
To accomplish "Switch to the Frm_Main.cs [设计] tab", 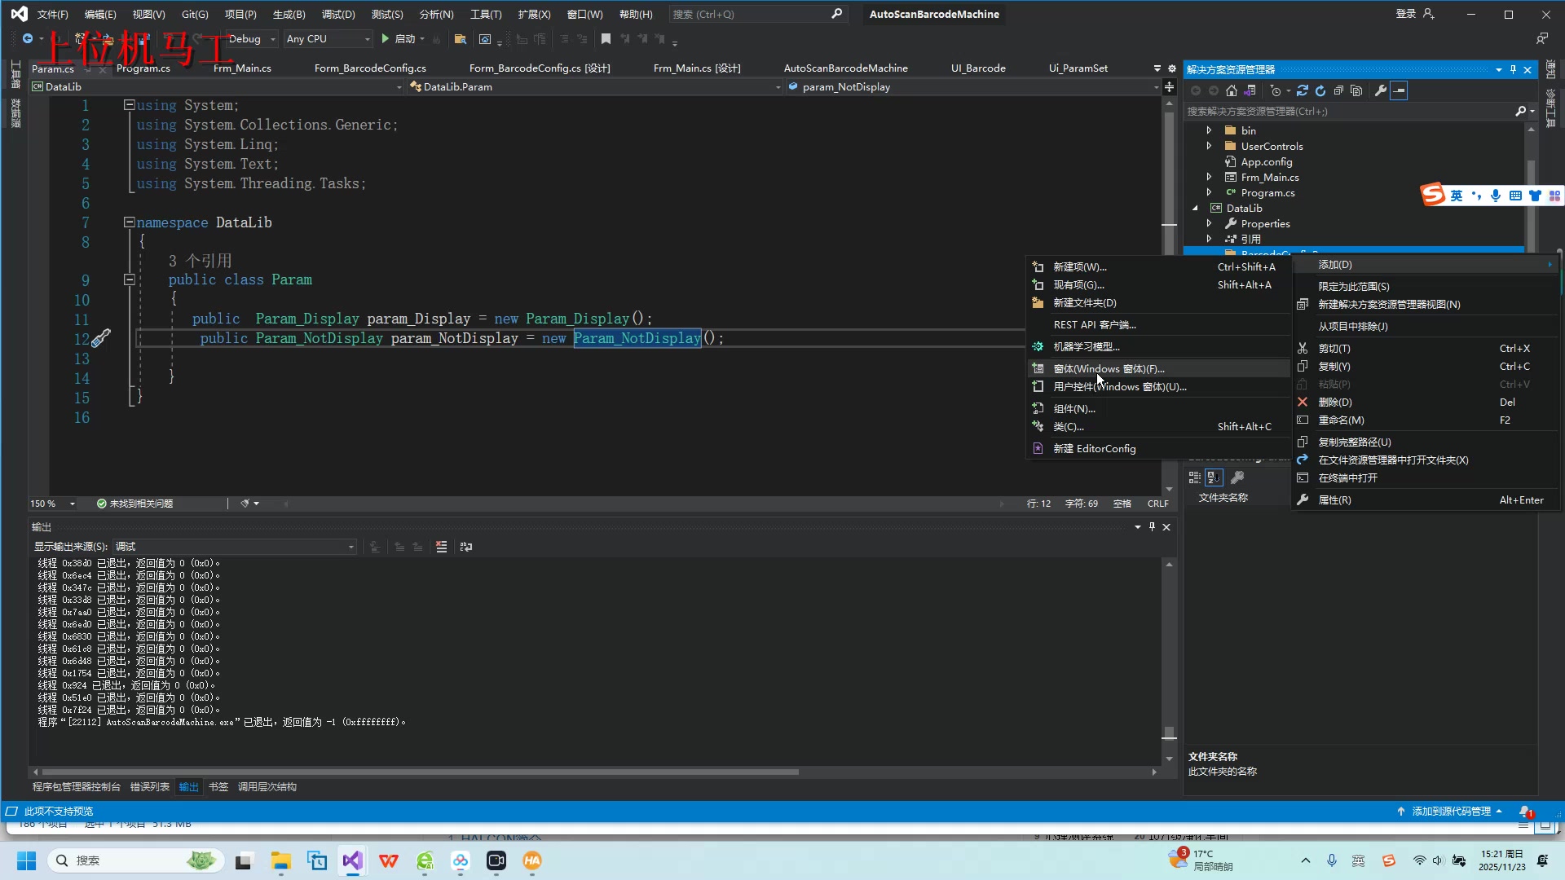I will point(697,68).
